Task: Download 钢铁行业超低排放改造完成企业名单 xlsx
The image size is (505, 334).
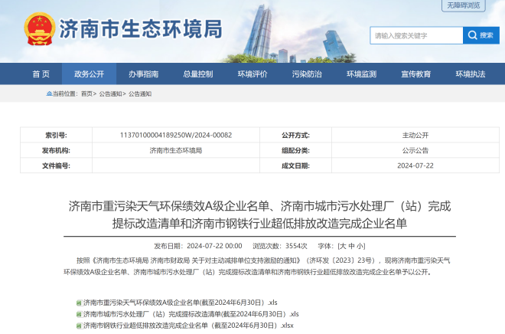Action: tap(187, 326)
